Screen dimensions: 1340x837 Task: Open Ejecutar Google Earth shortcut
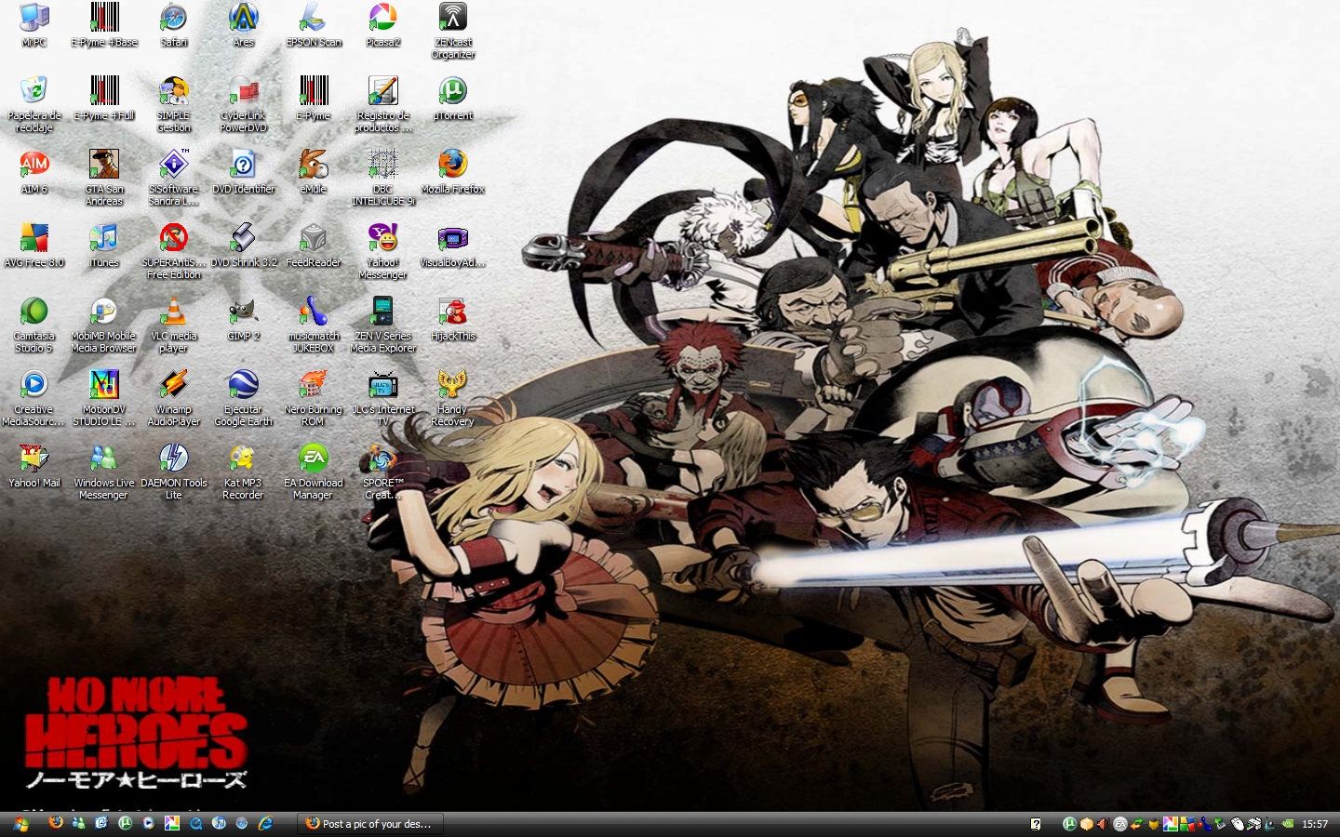tap(244, 398)
